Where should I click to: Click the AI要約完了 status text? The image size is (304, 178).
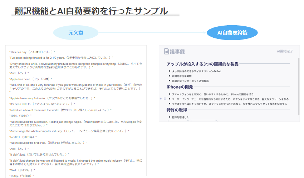click(285, 52)
